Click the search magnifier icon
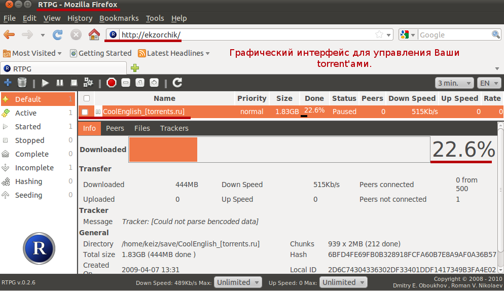 (496, 34)
